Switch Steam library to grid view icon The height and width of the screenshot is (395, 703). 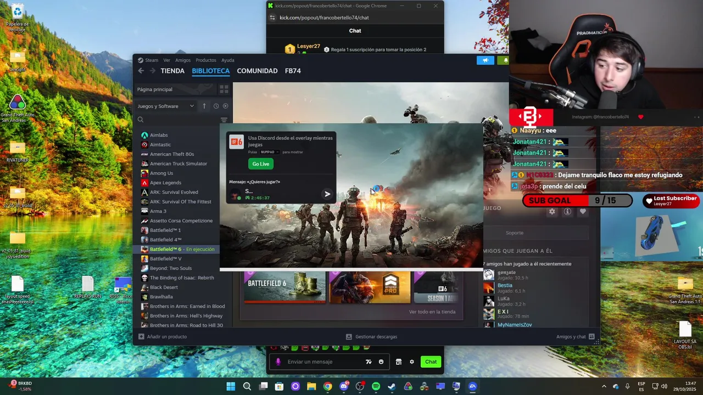224,89
